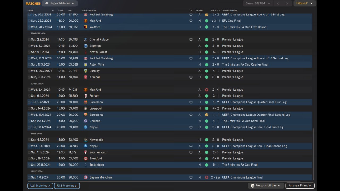
Task: Open the U21 Matches page
Action: click(x=40, y=186)
